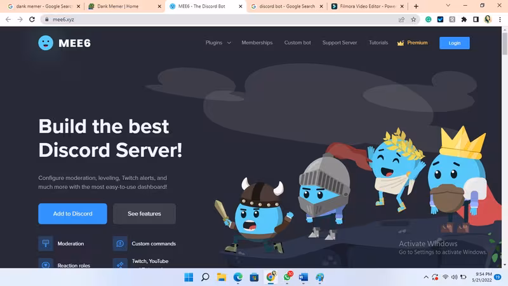Open the Windows Start menu
Screen dimensions: 508x286
[189, 277]
